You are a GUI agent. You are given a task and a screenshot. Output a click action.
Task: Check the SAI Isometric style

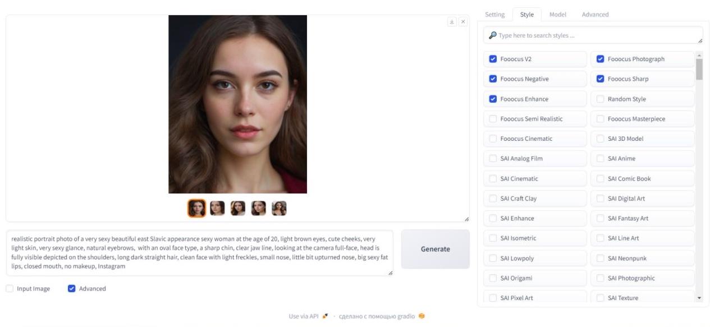[x=493, y=238]
